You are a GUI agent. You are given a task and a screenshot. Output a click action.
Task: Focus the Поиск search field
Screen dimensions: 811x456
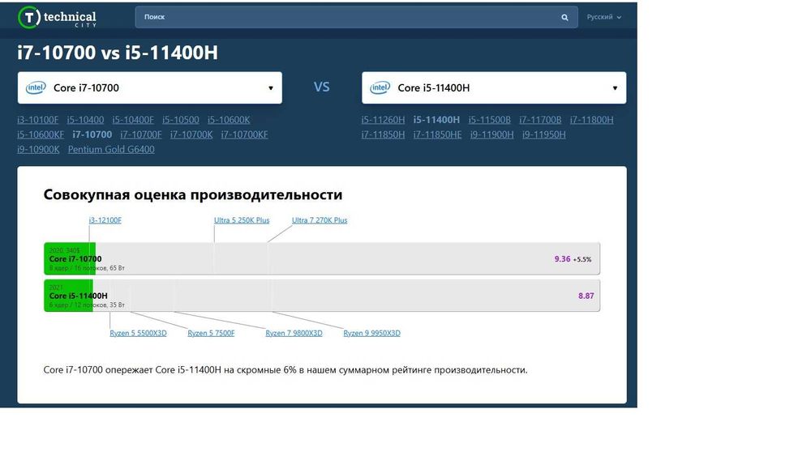pos(356,17)
